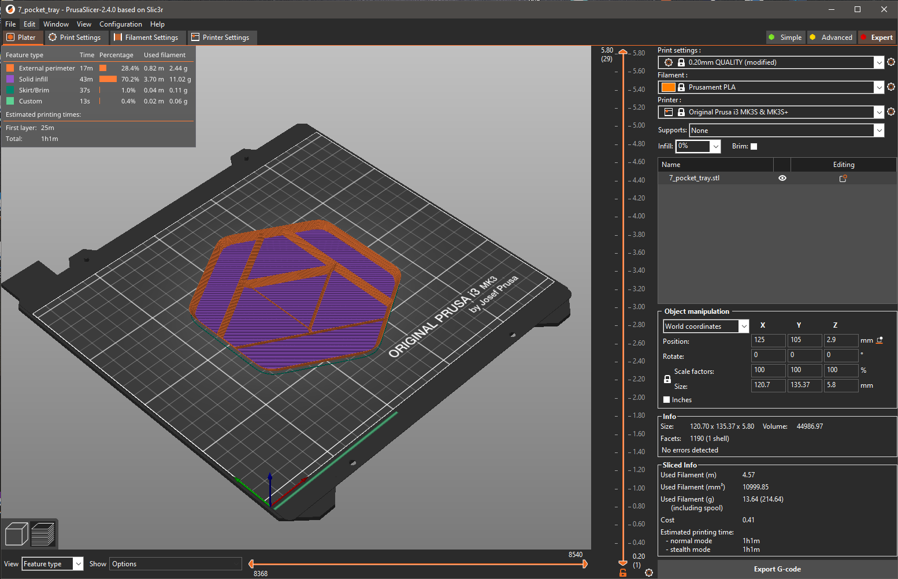Open the File menu
Screen dimensions: 898x579
[x=10, y=24]
